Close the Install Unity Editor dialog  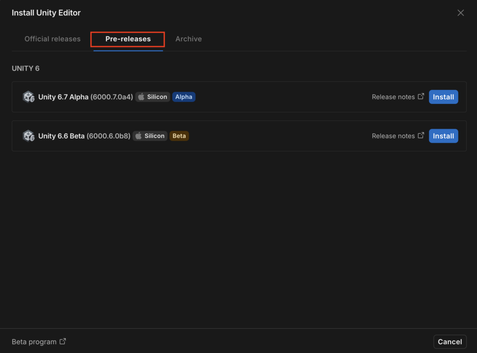(x=461, y=13)
